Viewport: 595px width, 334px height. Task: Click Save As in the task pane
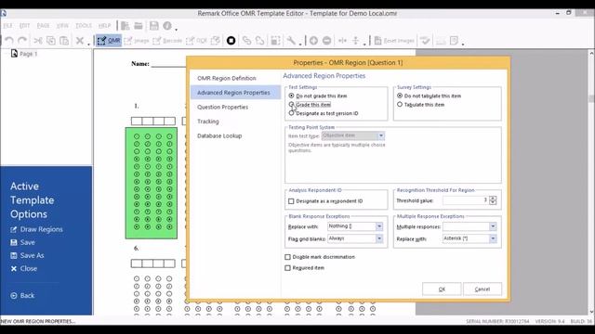click(x=27, y=255)
